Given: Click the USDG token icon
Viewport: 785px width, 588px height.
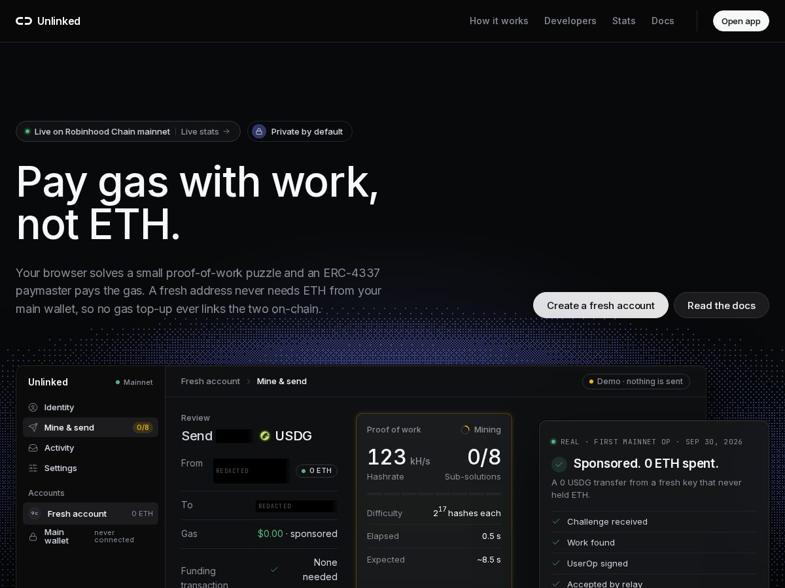Looking at the screenshot, I should point(265,436).
